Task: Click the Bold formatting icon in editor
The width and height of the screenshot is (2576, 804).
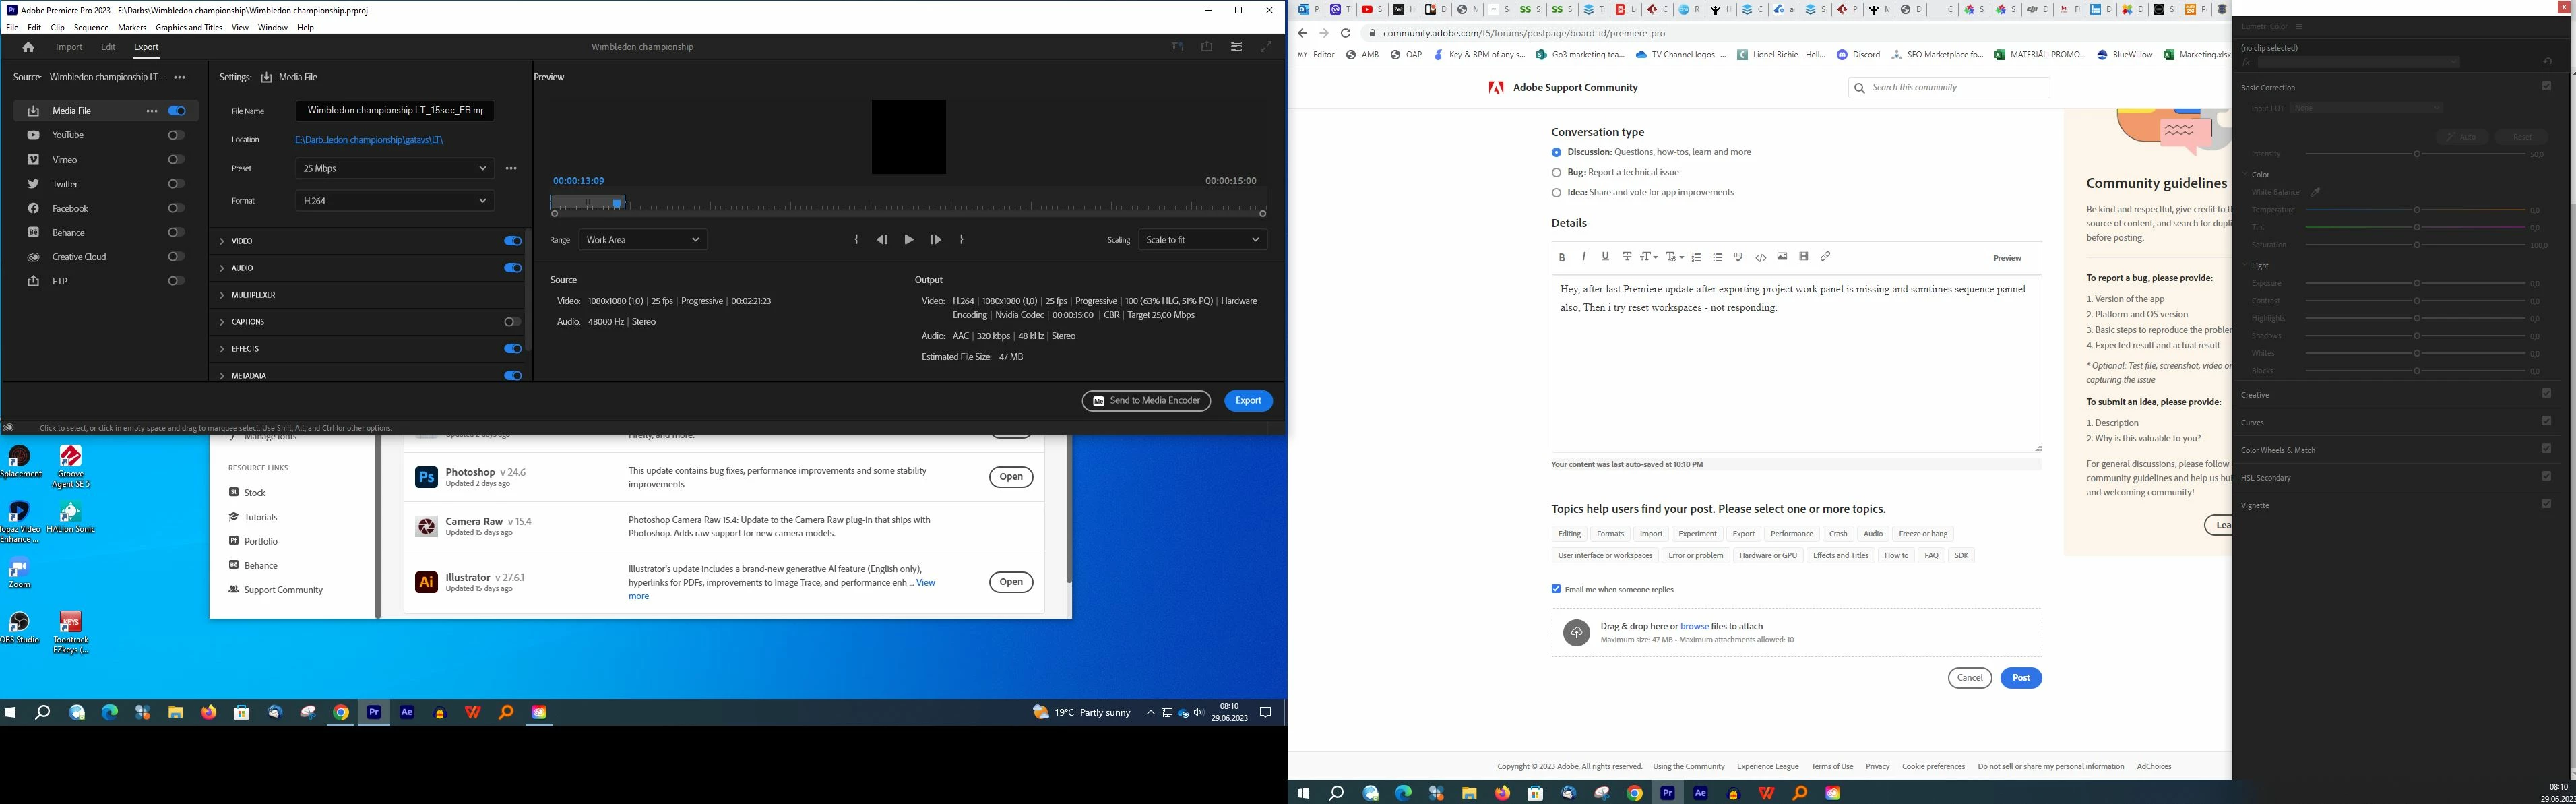Action: click(x=1562, y=257)
